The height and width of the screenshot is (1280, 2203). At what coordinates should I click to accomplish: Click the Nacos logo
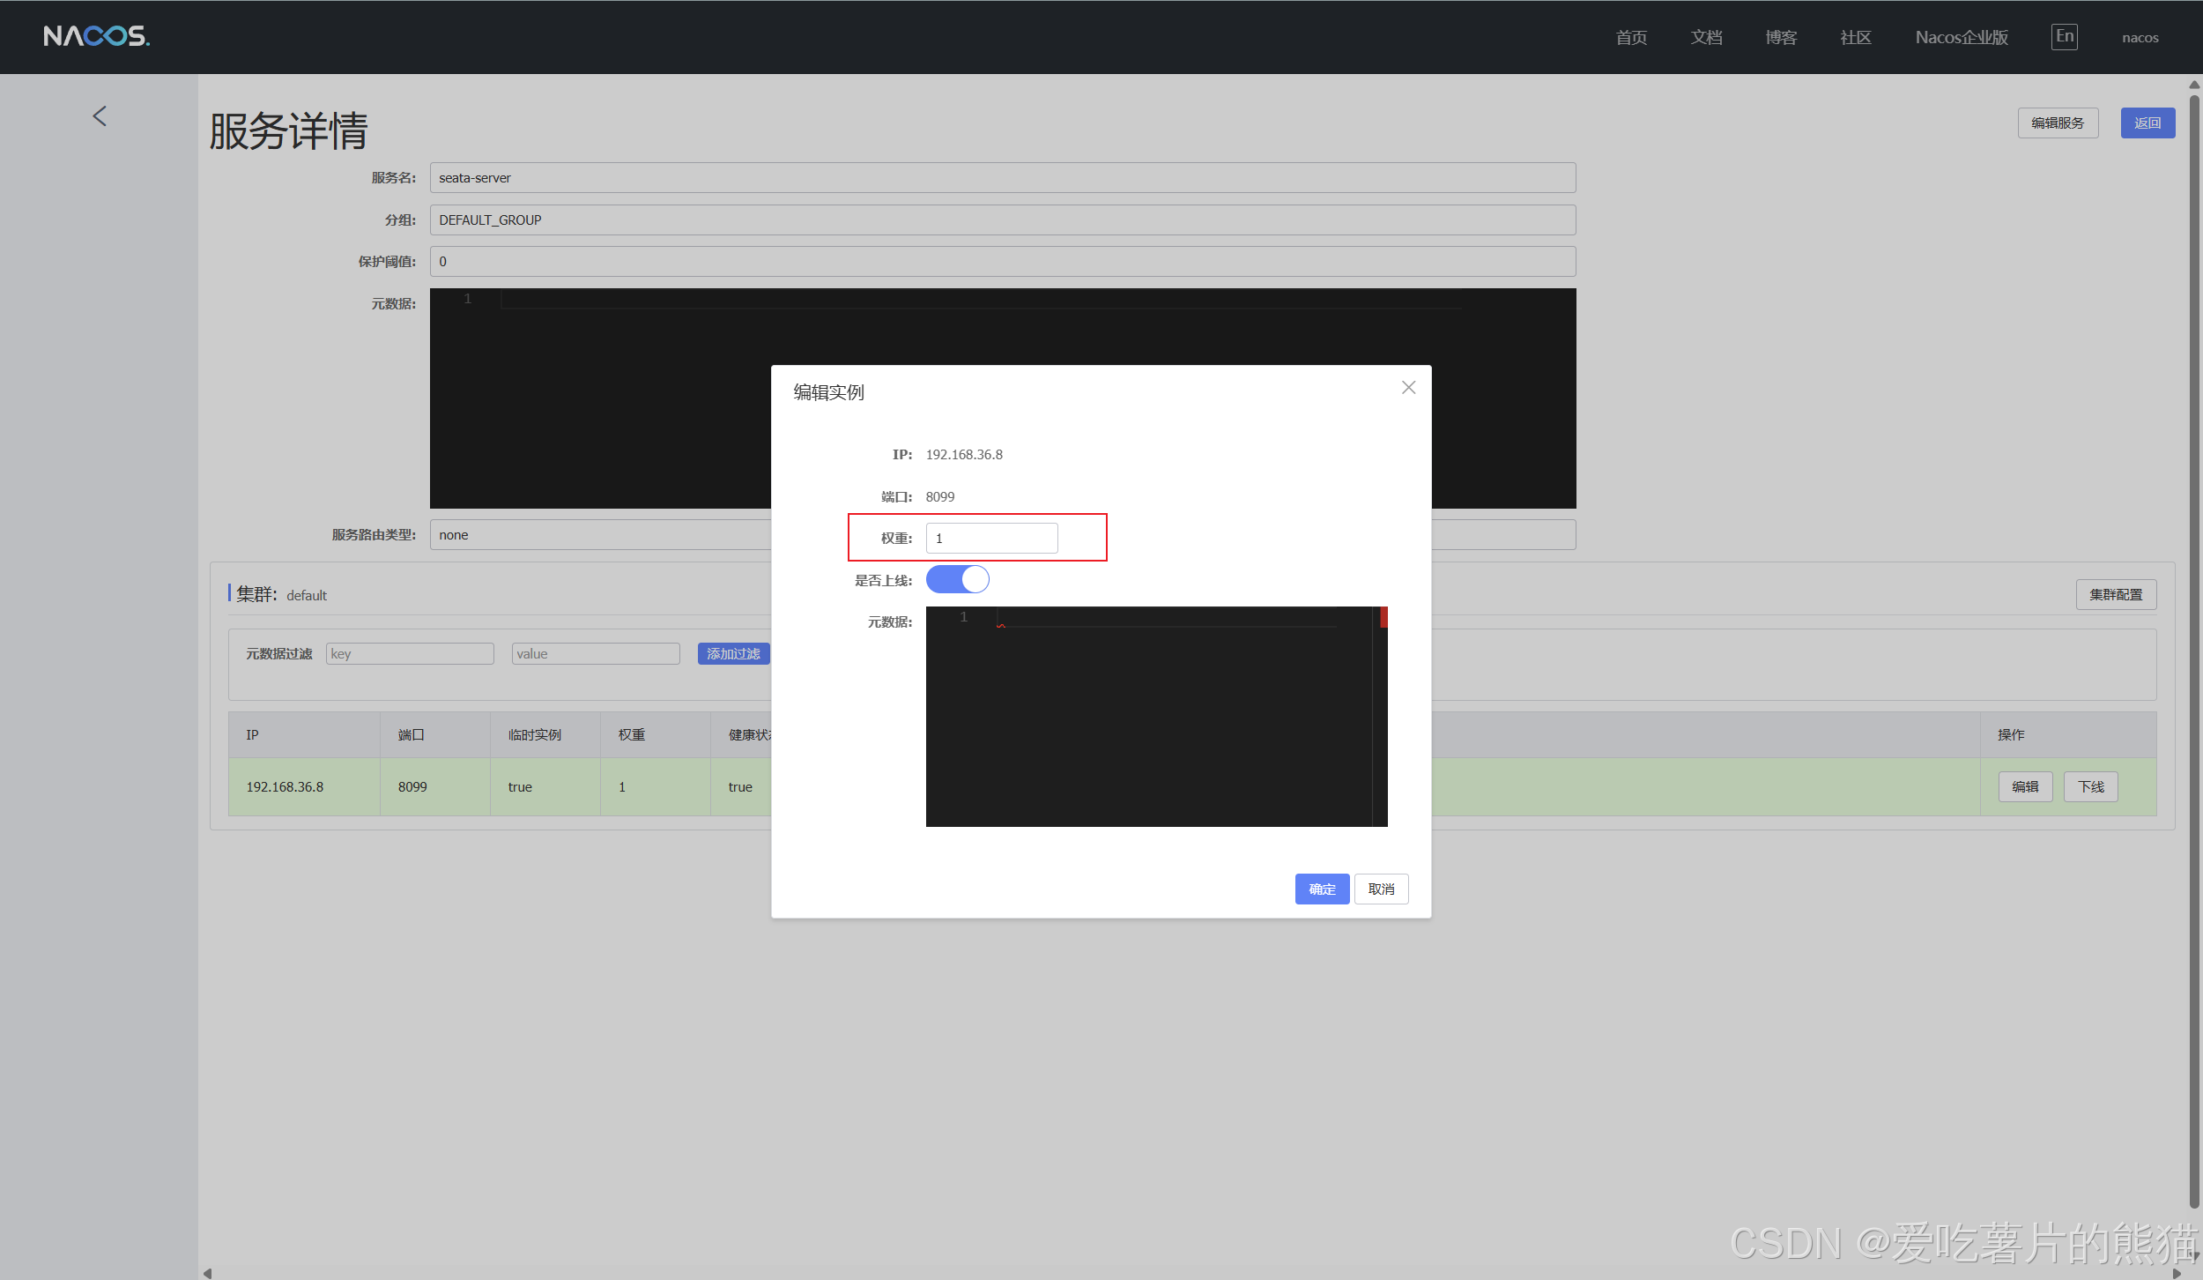pos(96,36)
